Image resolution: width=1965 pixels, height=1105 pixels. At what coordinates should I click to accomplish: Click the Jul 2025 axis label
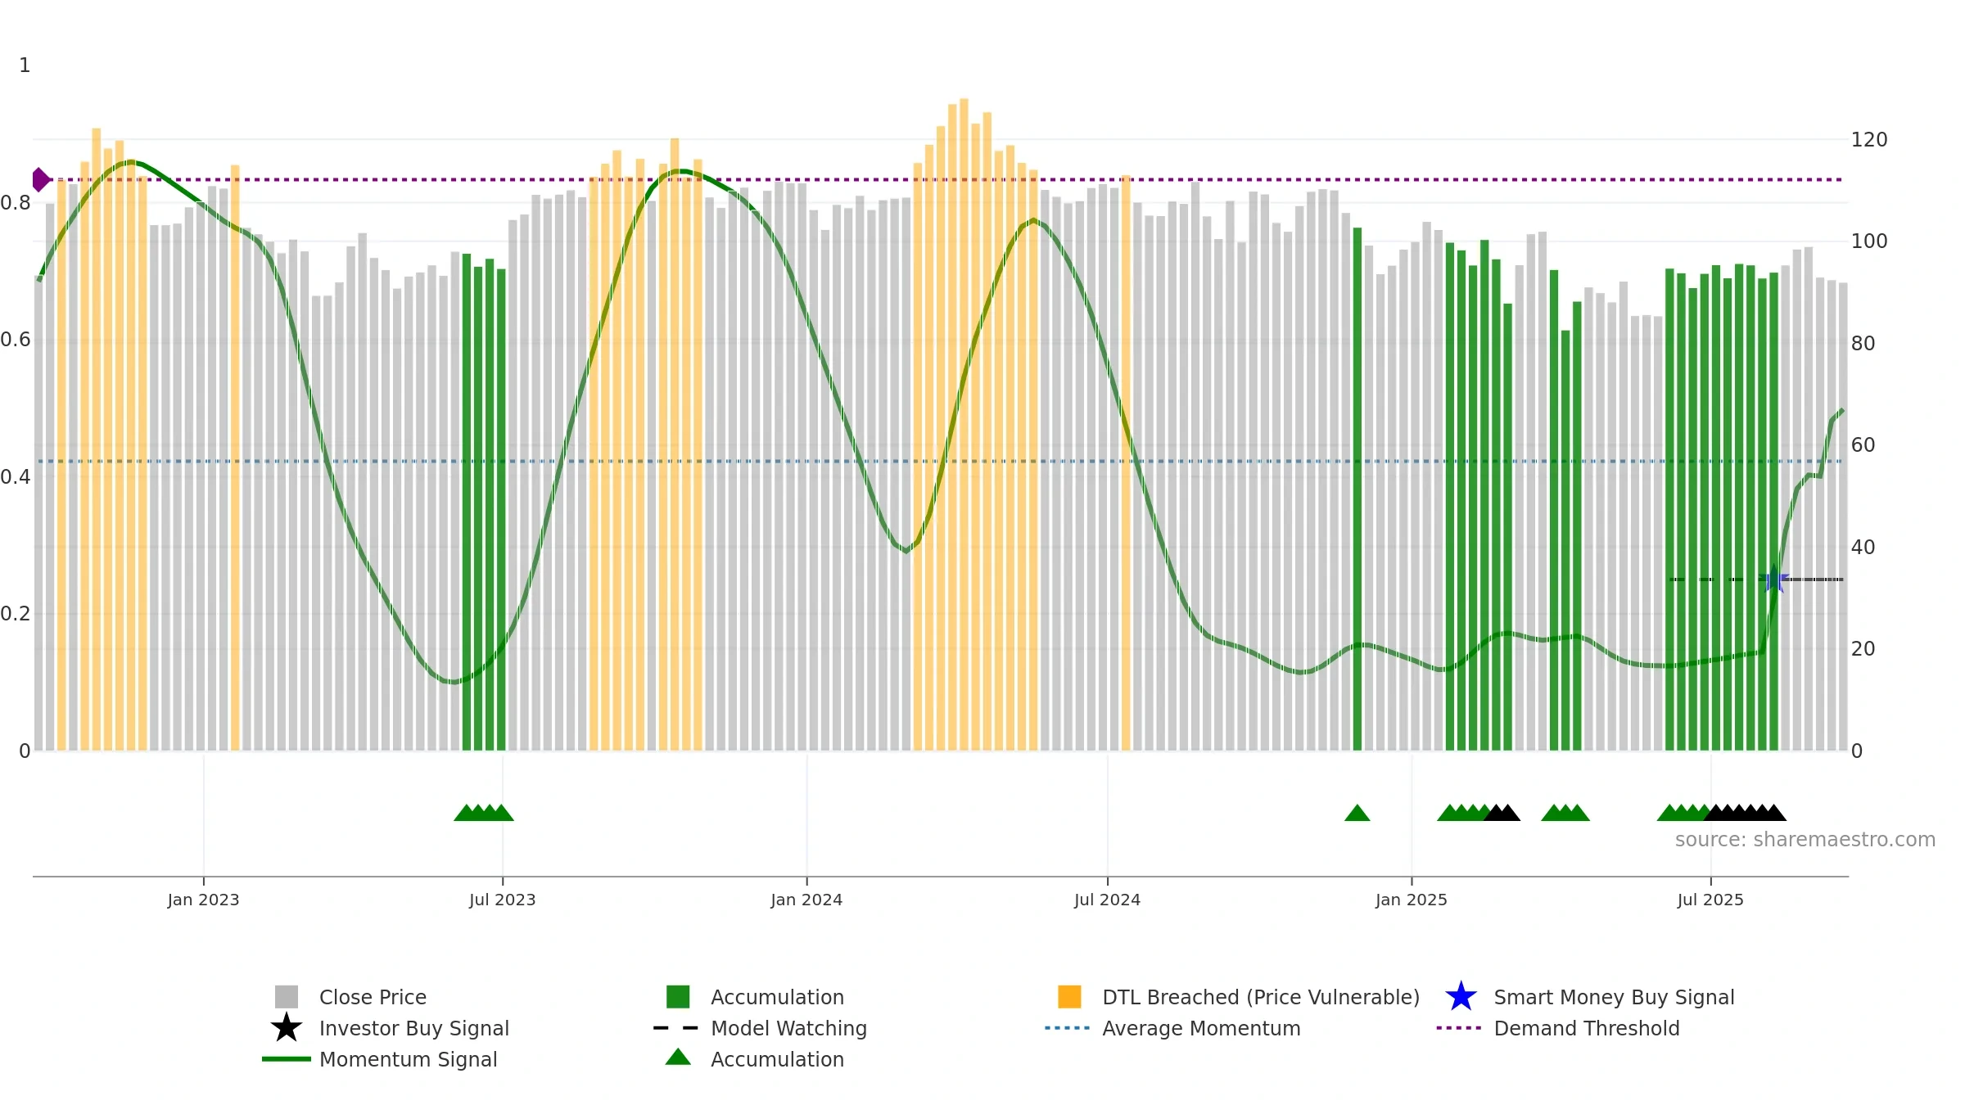(1710, 900)
